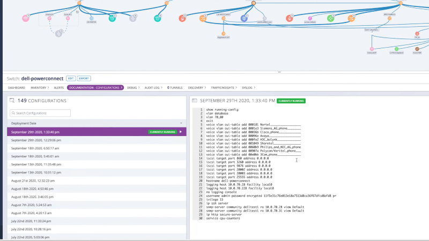Click config line 3 vlan 70,80
The image size is (429, 241).
[x=214, y=117]
